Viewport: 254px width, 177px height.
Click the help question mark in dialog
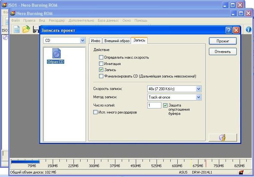[x=228, y=30]
